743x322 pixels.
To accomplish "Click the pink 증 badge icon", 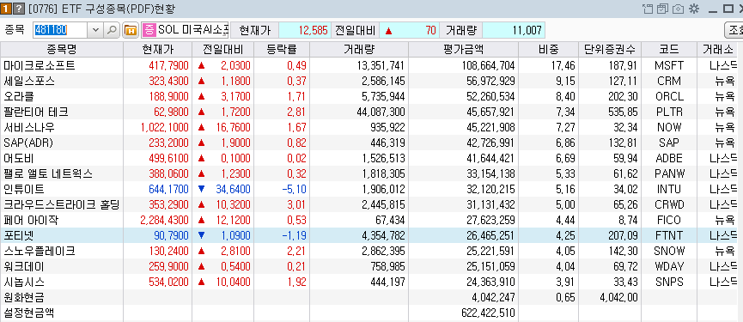I will (149, 30).
